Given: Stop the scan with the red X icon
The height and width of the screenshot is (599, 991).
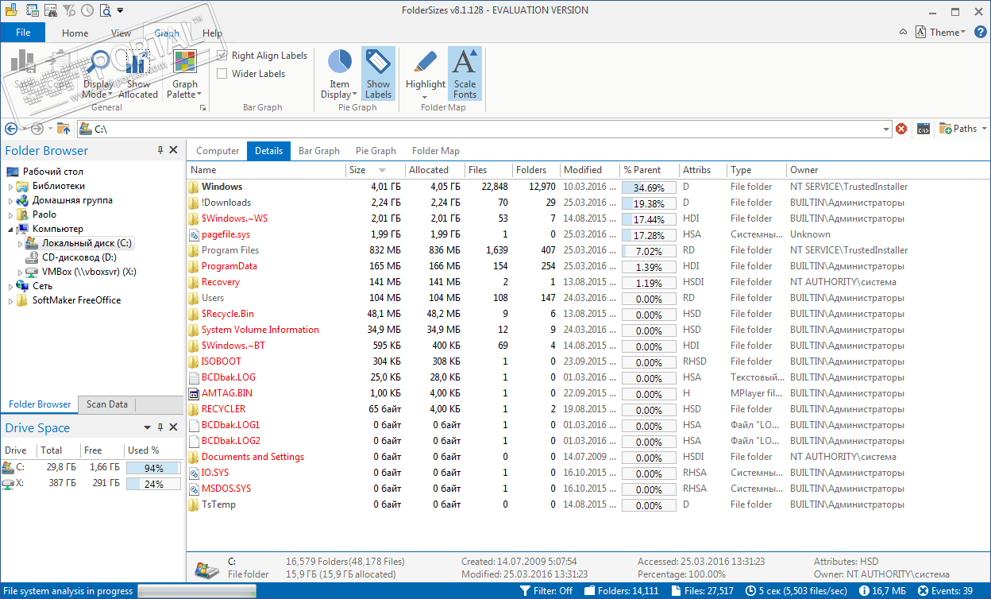Looking at the screenshot, I should (901, 129).
